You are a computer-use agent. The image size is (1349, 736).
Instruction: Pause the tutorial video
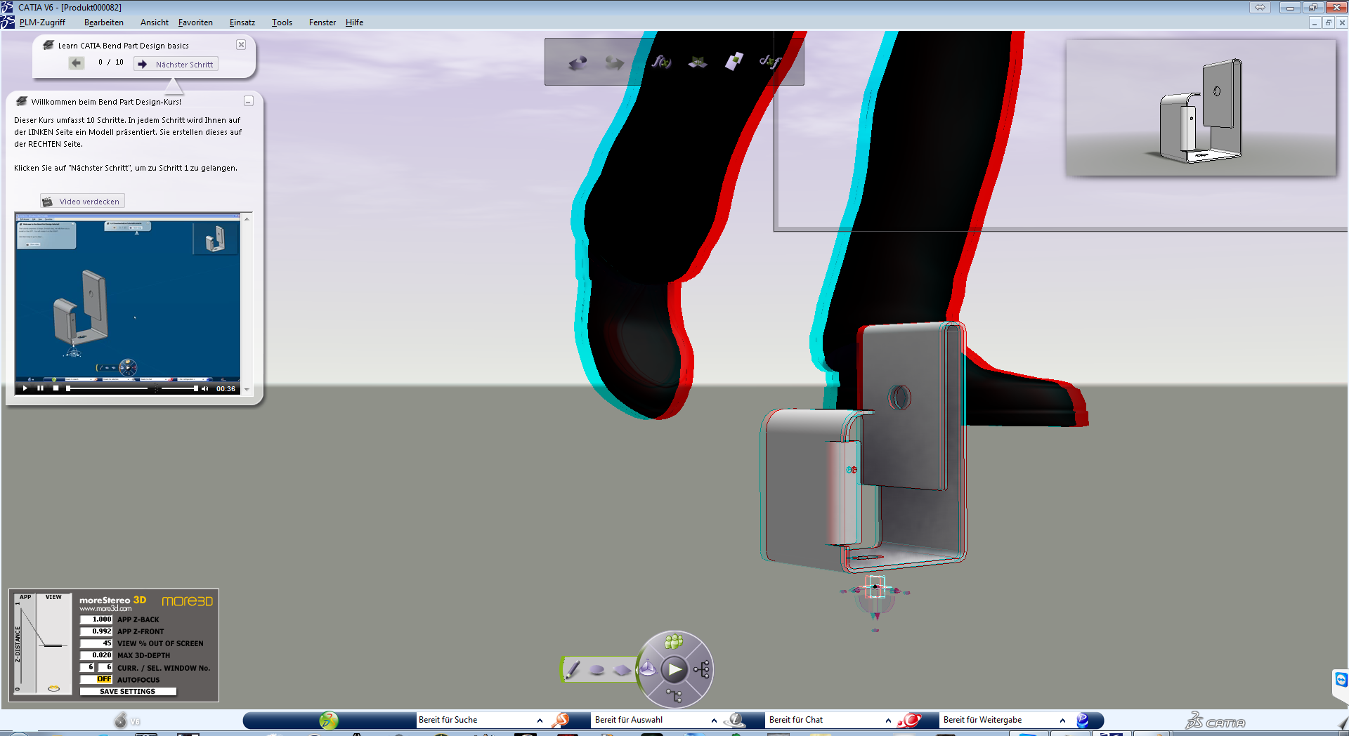(40, 388)
